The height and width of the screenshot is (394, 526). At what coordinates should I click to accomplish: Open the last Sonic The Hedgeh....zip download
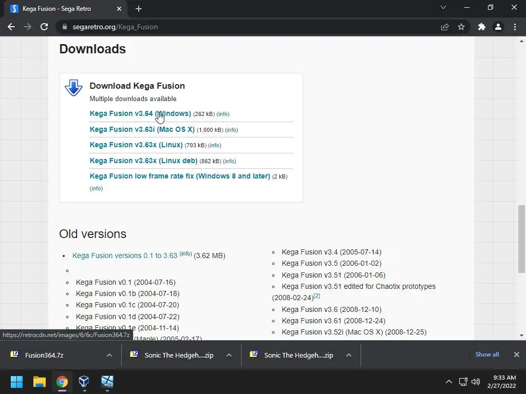coord(292,355)
